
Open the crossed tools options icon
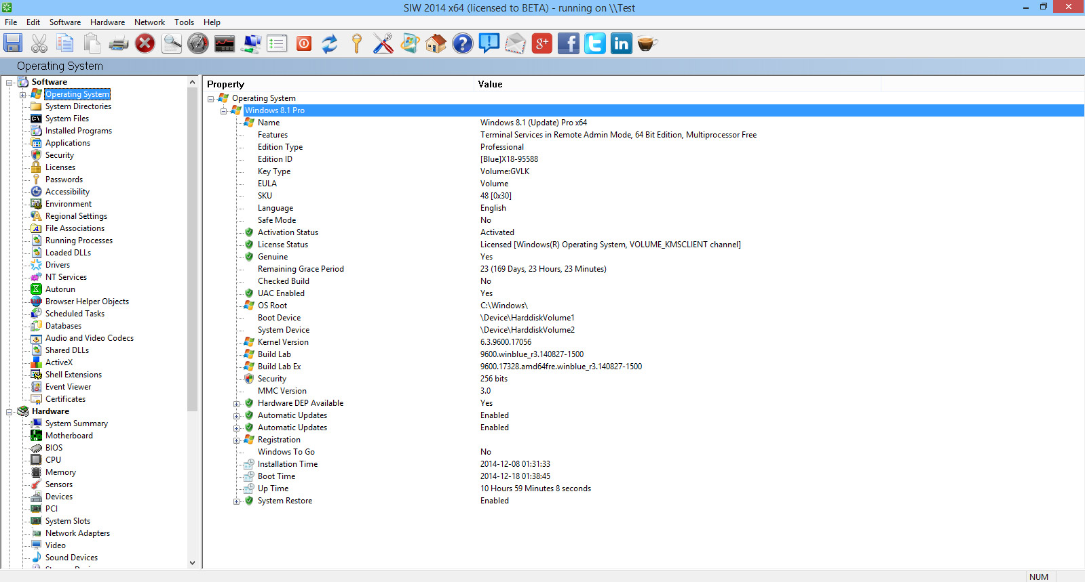coord(383,43)
